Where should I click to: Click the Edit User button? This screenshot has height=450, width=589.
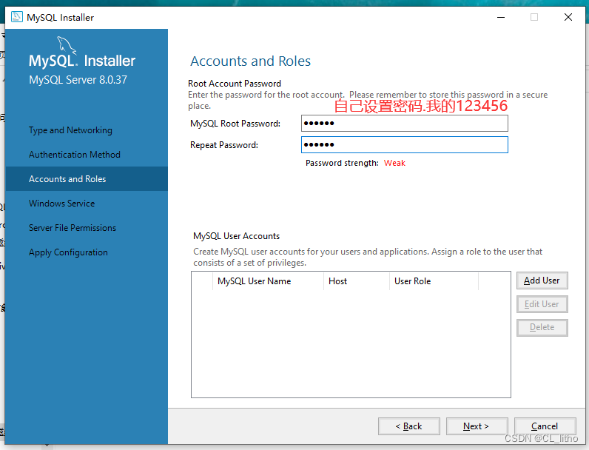[542, 304]
